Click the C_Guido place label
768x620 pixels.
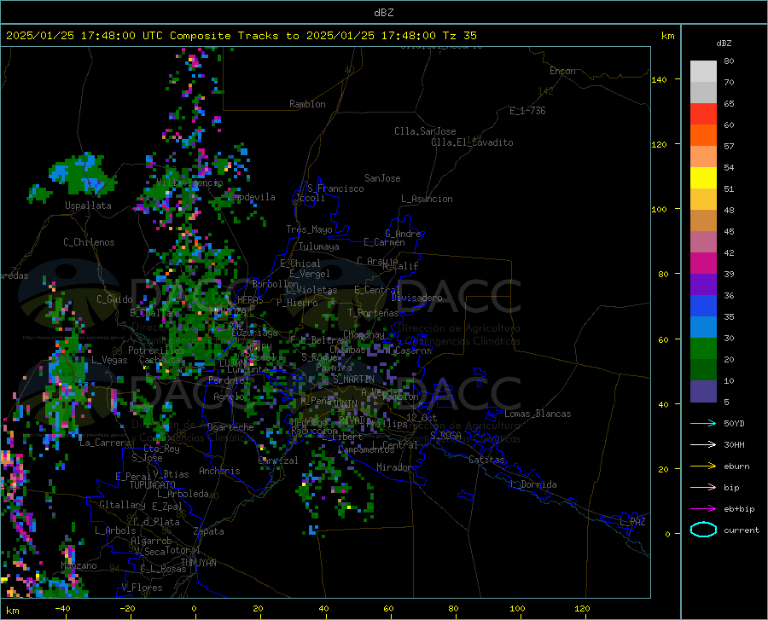pyautogui.click(x=114, y=299)
